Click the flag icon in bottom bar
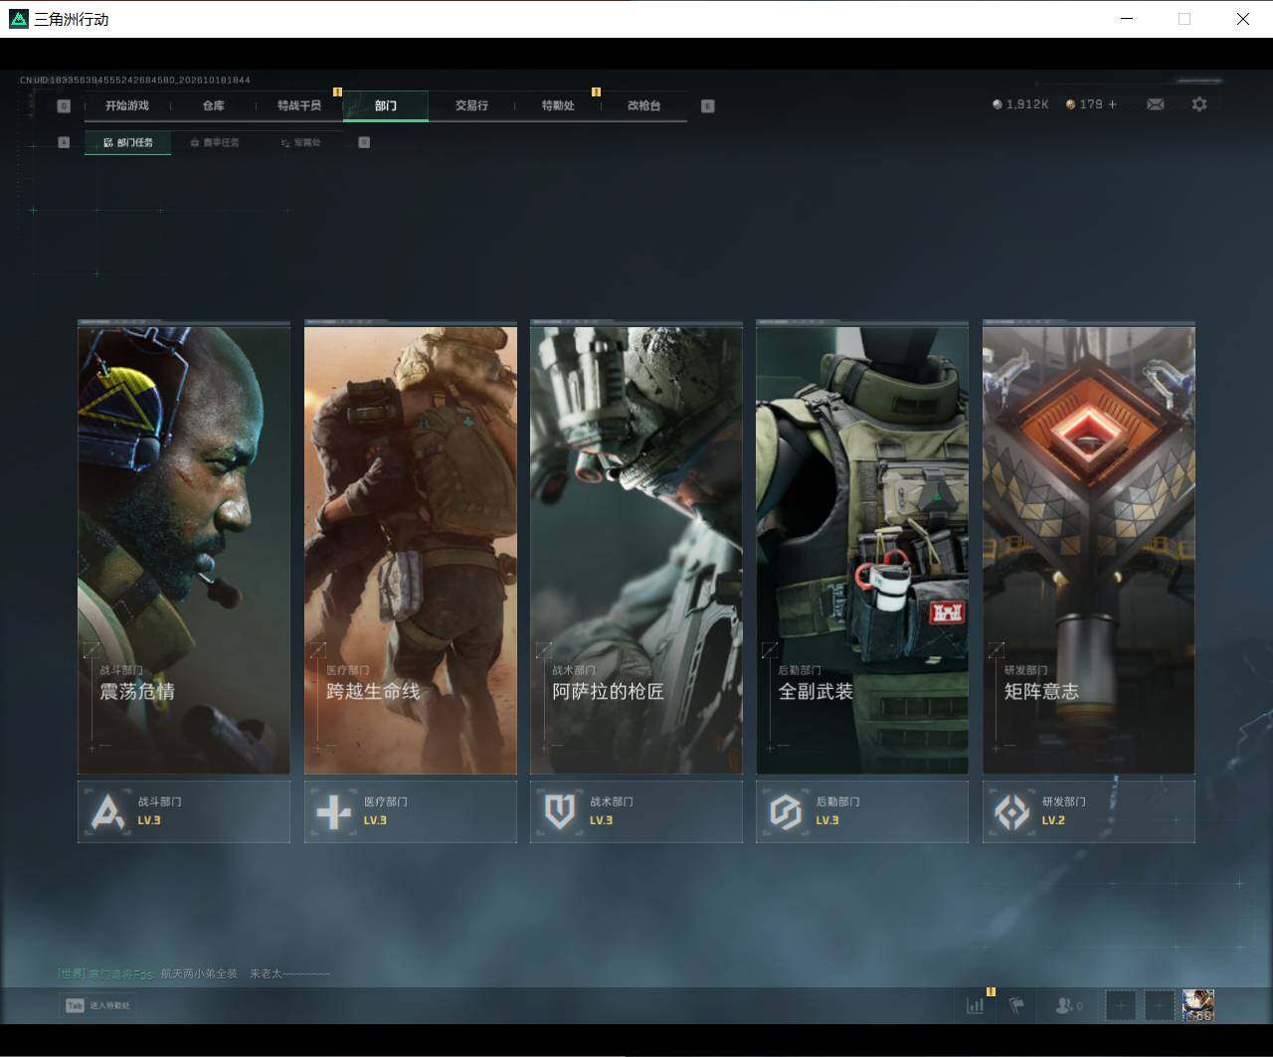Image resolution: width=1273 pixels, height=1057 pixels. tap(1016, 1005)
